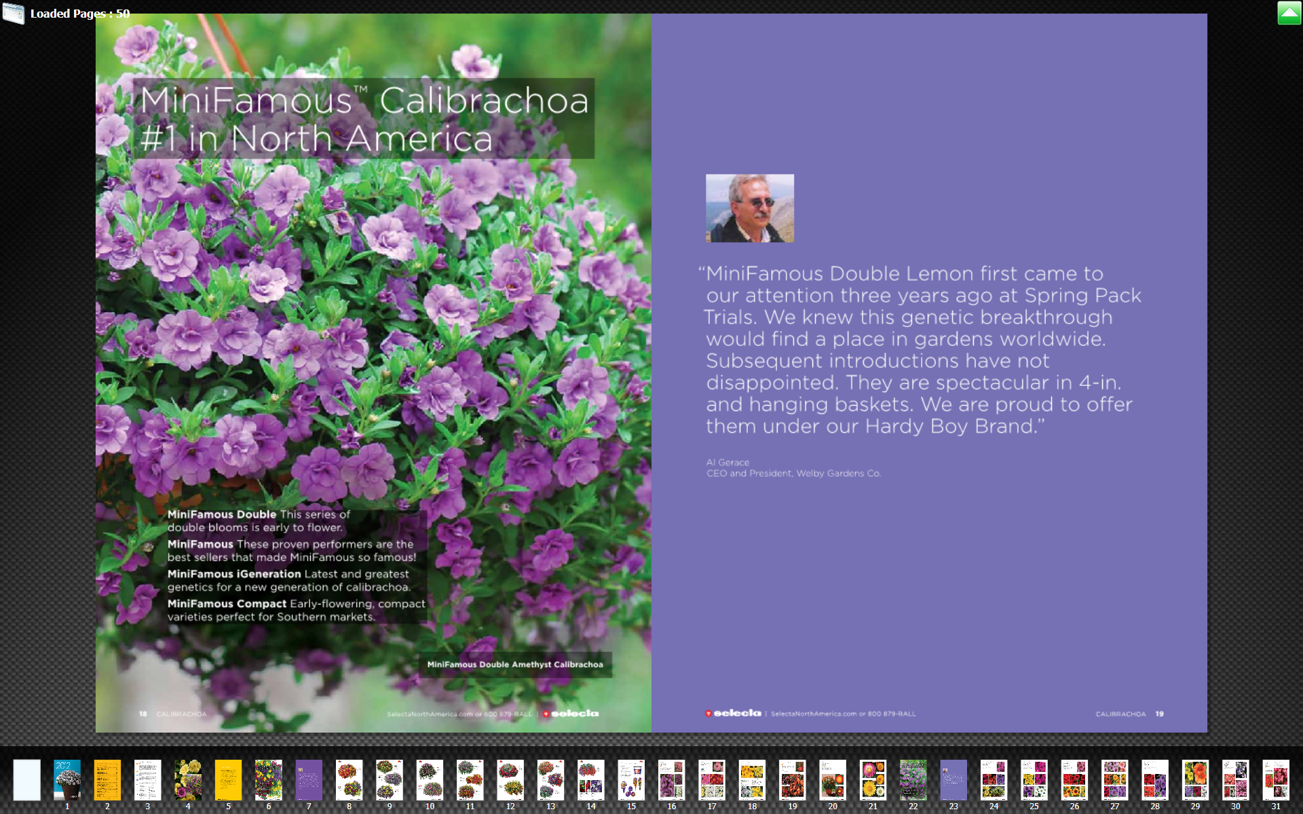Click the 'Loaded Pages : 50' label
The height and width of the screenshot is (814, 1303).
pyautogui.click(x=80, y=14)
